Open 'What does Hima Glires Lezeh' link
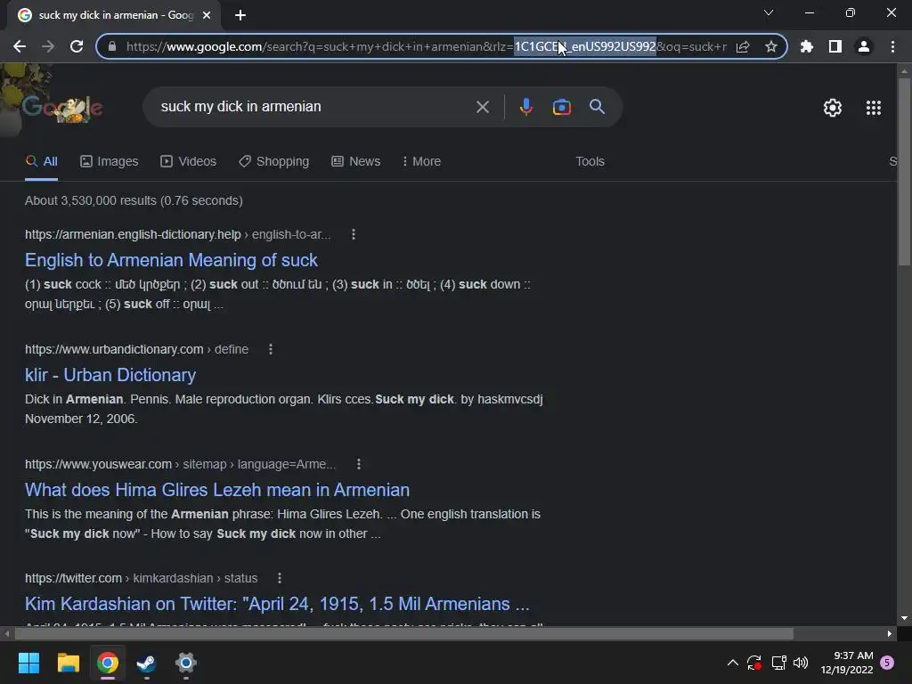 pyautogui.click(x=217, y=490)
